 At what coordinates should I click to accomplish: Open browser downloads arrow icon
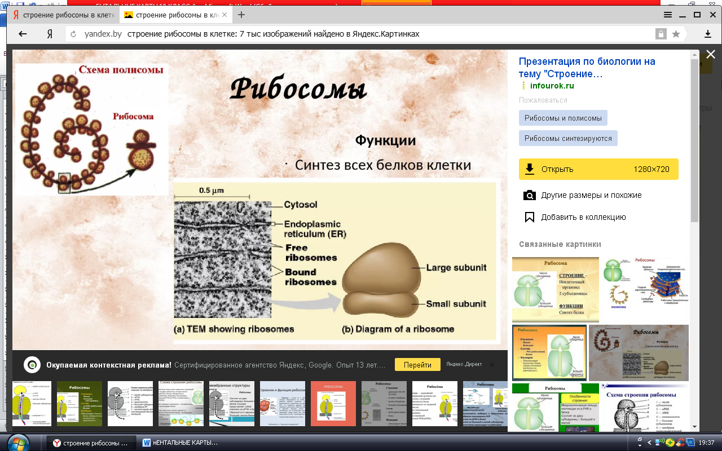point(708,34)
